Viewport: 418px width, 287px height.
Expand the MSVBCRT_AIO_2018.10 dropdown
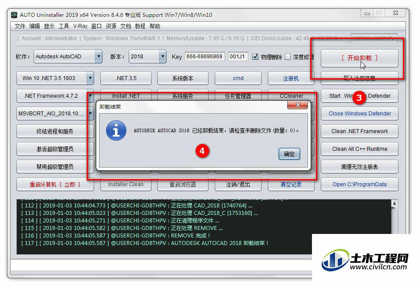91,114
